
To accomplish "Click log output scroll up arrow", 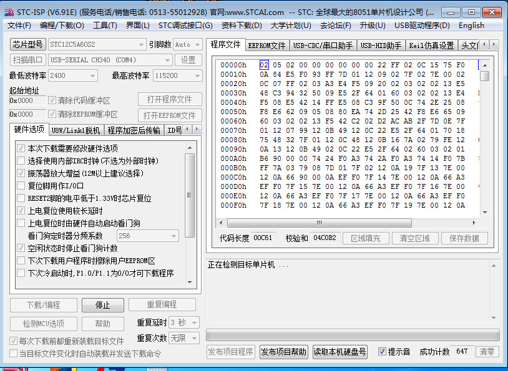I will (494, 266).
